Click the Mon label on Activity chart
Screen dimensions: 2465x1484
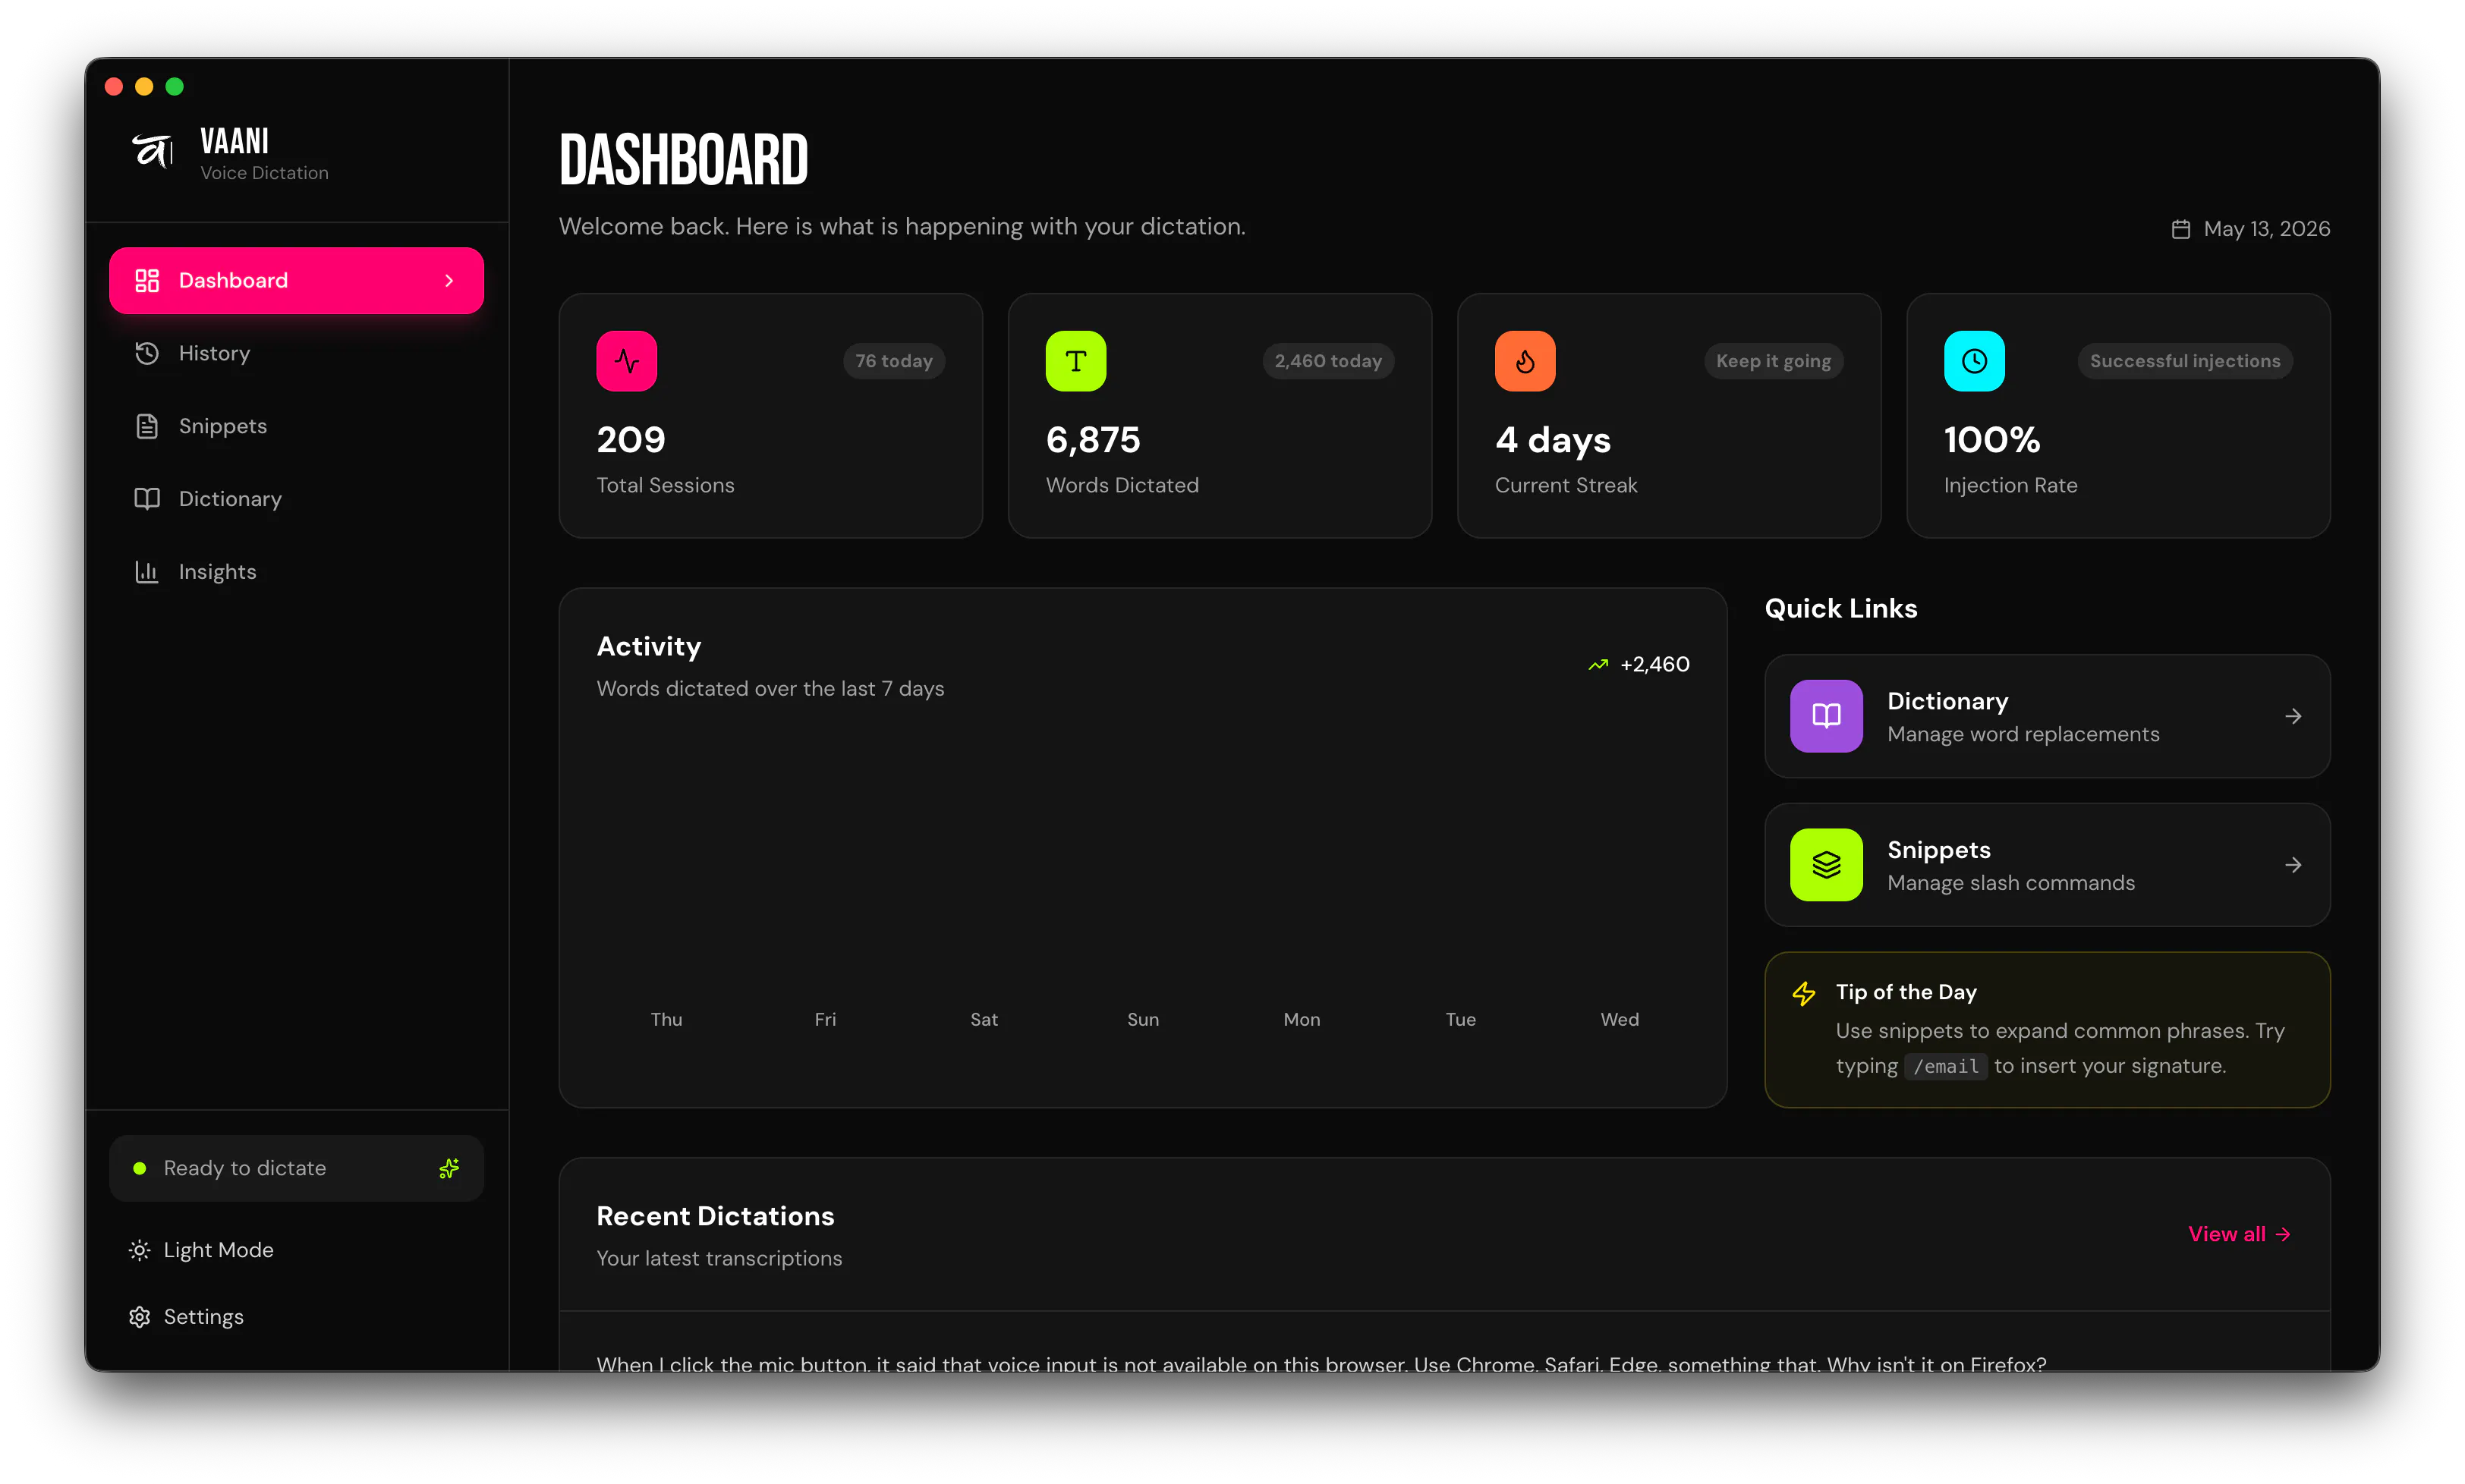[x=1302, y=1019]
